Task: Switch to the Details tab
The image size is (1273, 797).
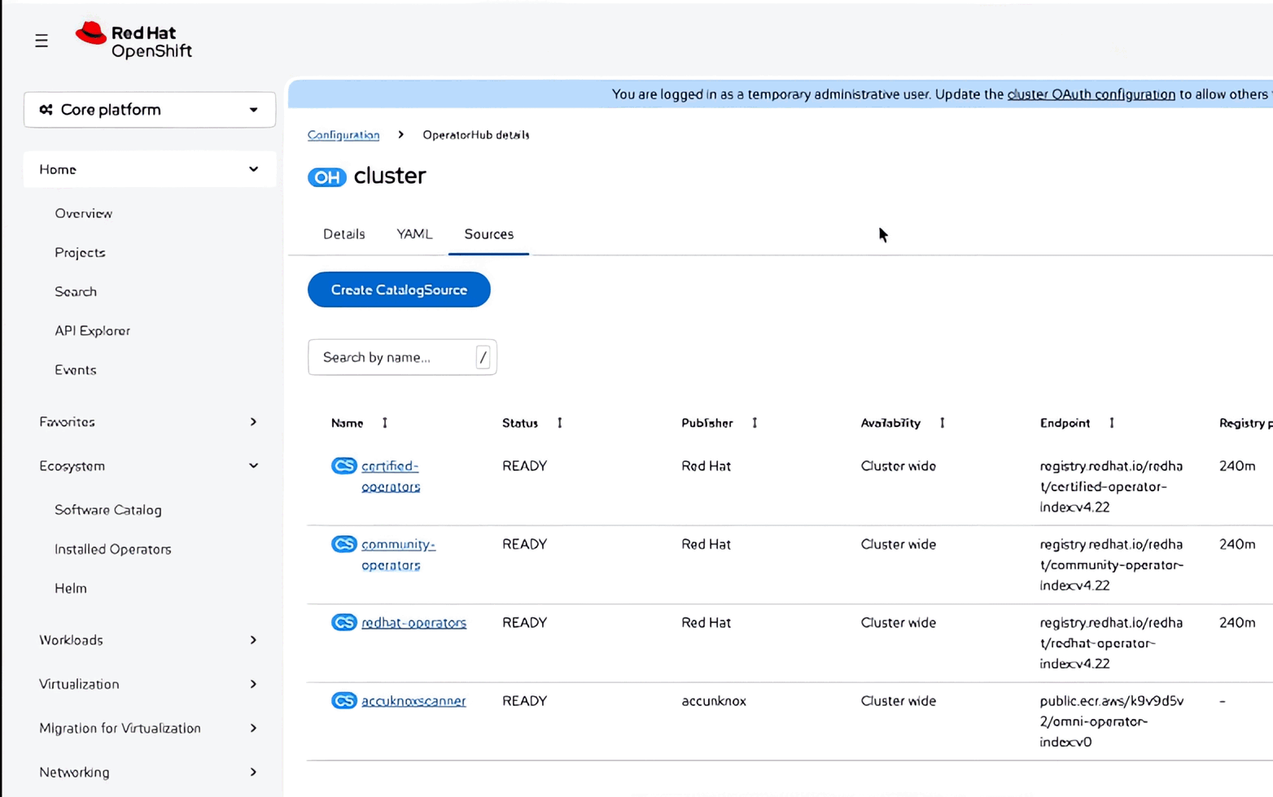Action: pyautogui.click(x=344, y=234)
